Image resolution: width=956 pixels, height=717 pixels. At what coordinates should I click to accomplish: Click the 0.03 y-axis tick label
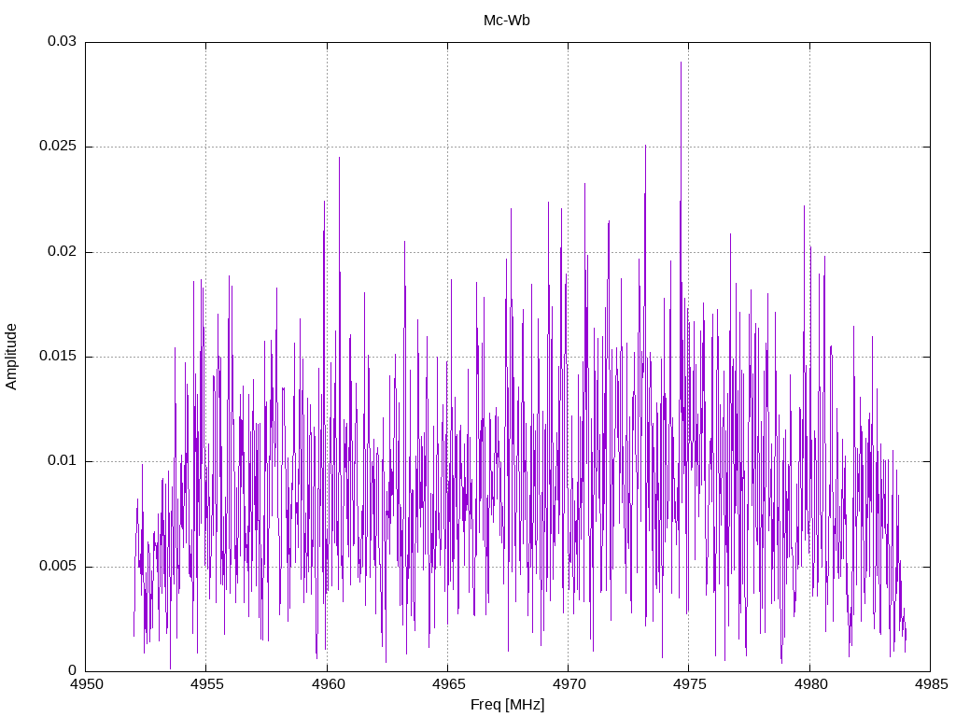click(63, 41)
